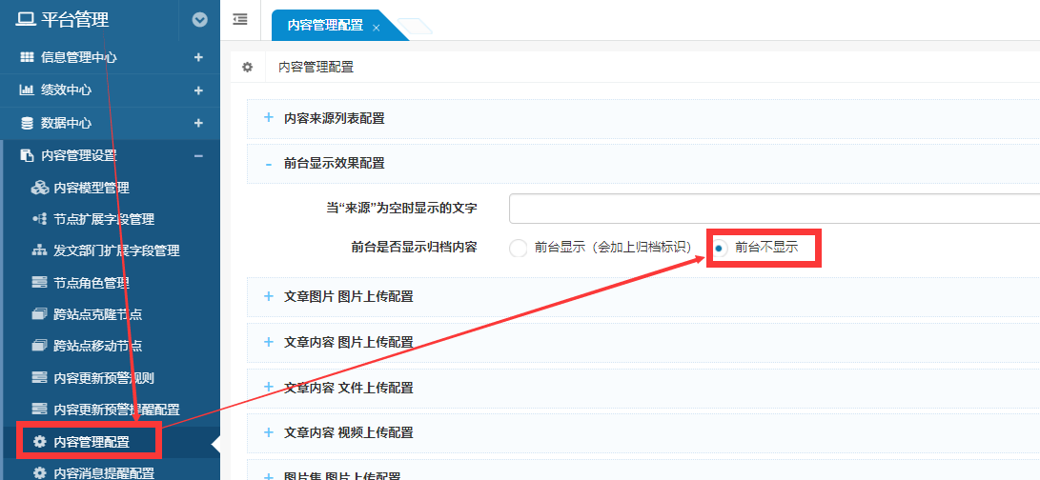Open the 平台管理 dropdown arrow
Screen dimensions: 1040x480
click(200, 20)
